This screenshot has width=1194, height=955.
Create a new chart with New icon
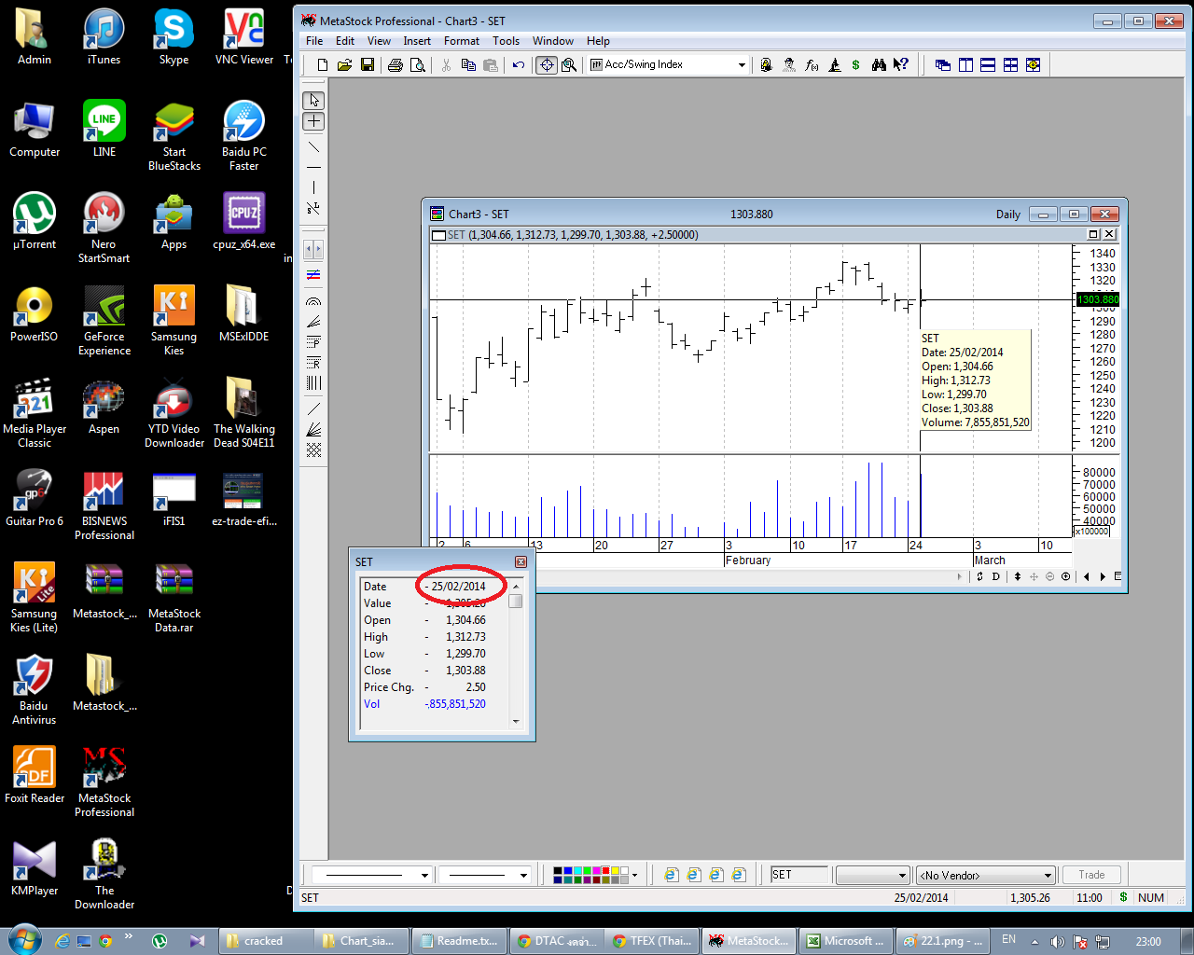coord(323,65)
